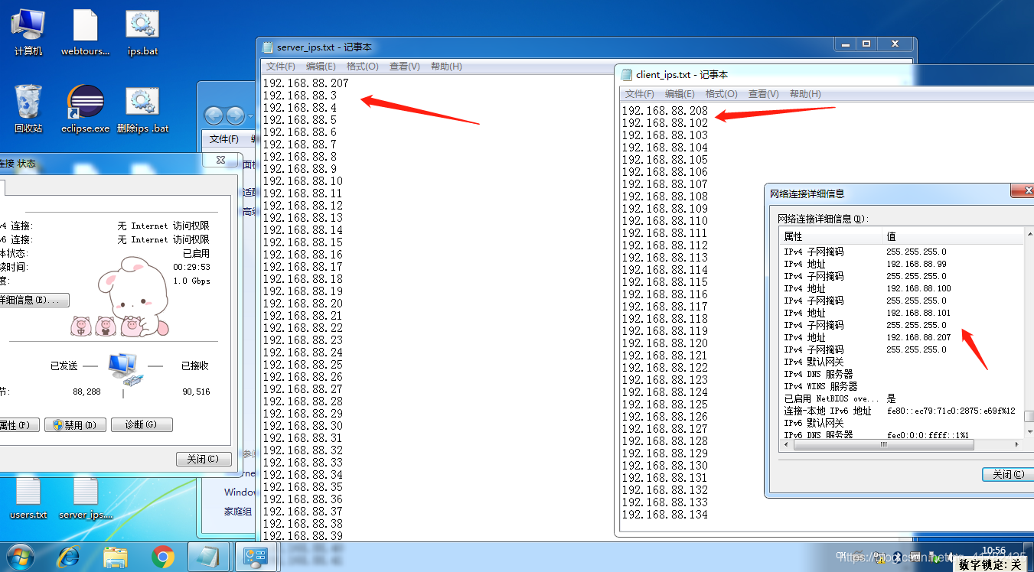Launch eclipse.exe from the desktop
The height and width of the screenshot is (572, 1034).
coord(85,109)
